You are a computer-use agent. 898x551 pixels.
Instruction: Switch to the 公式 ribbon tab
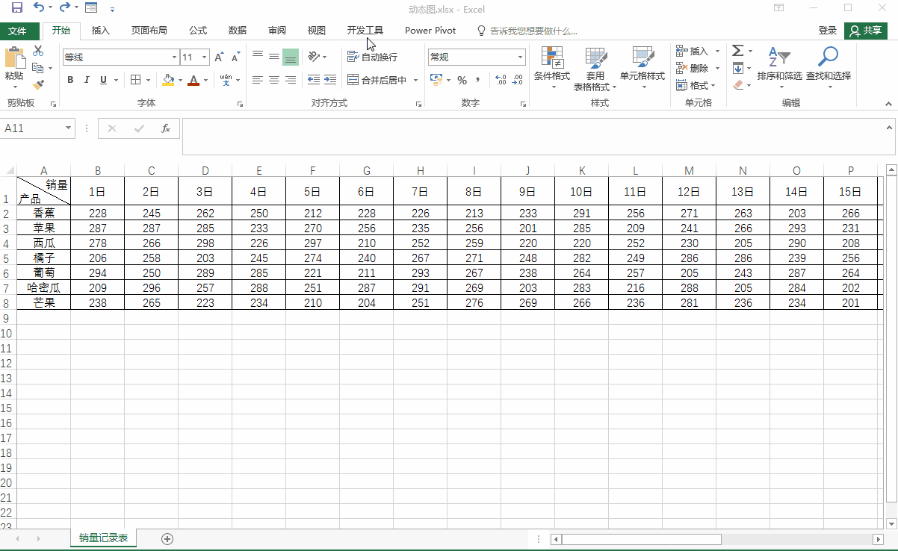pos(197,31)
